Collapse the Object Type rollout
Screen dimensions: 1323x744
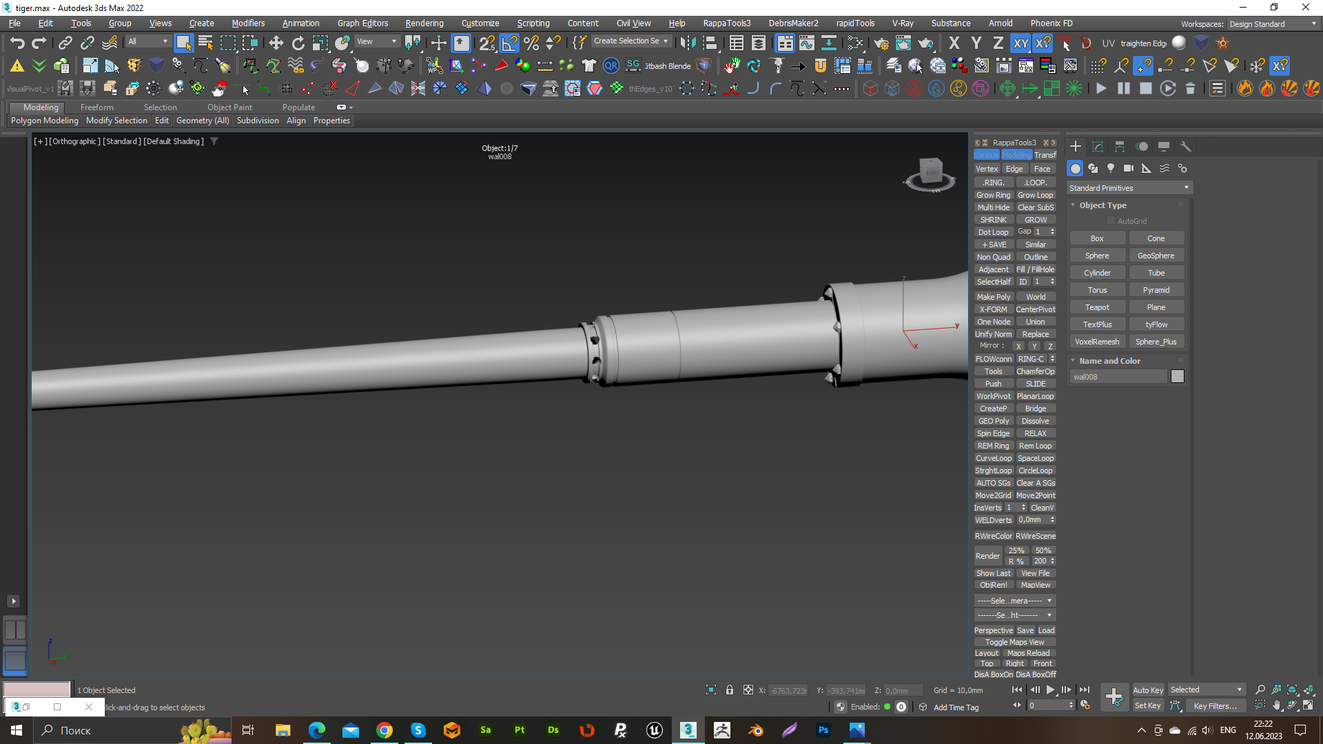coord(1102,205)
